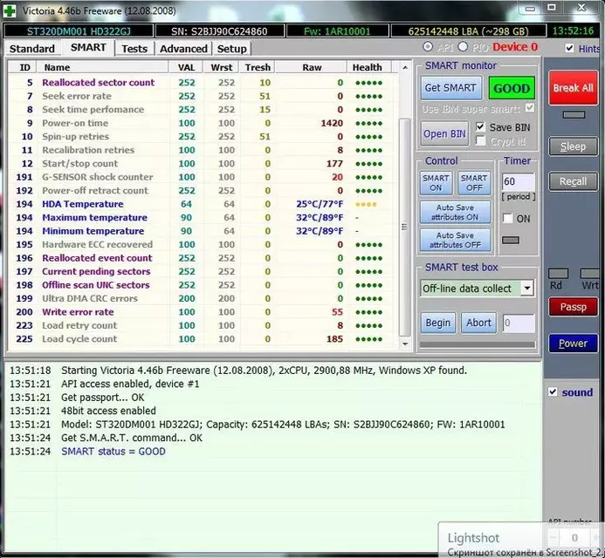Select the API radio button
This screenshot has width=605, height=558.
428,46
